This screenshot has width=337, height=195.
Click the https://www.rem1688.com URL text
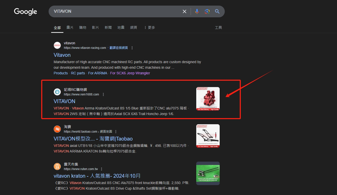click(x=81, y=94)
